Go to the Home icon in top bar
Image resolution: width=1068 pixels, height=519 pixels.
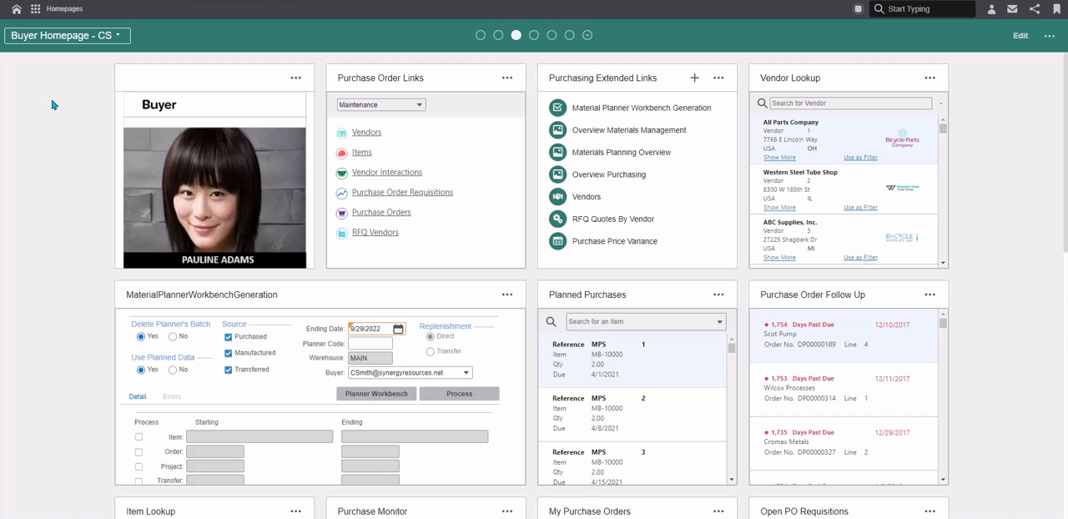pos(16,9)
